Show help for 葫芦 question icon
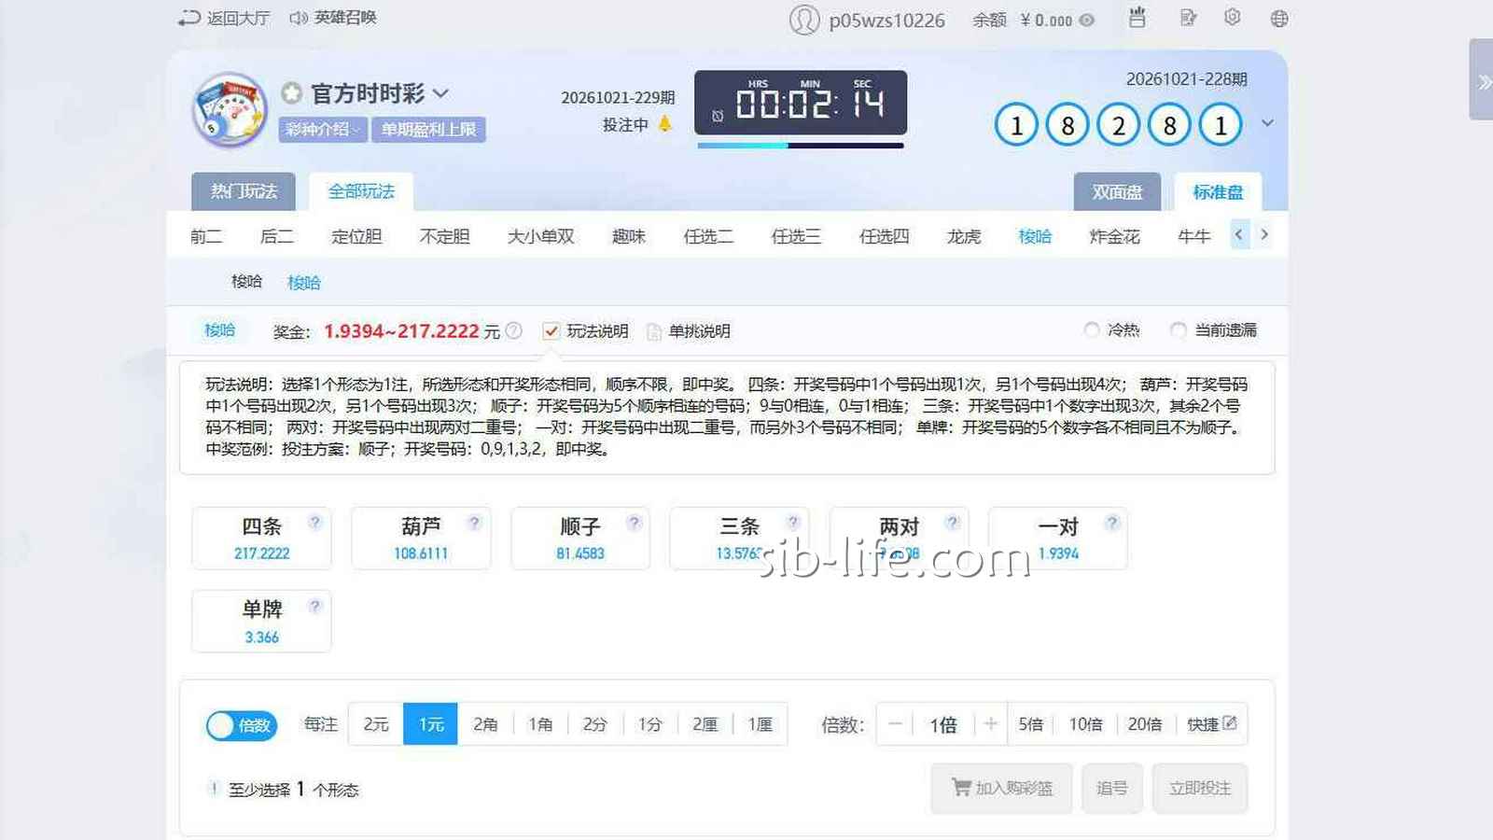Viewport: 1493px width, 840px height. click(475, 523)
